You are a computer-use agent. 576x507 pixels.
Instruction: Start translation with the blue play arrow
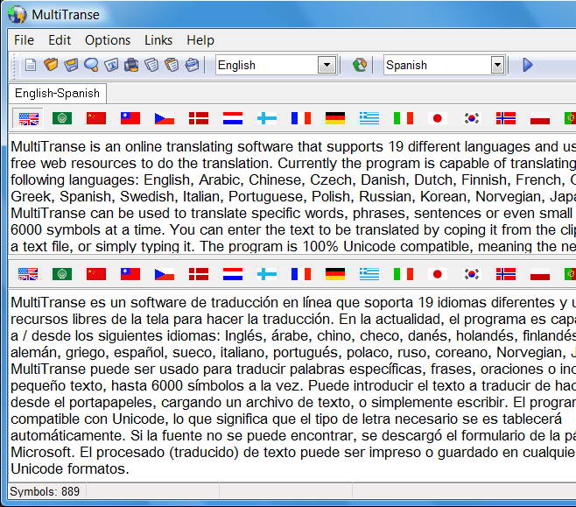pos(528,65)
